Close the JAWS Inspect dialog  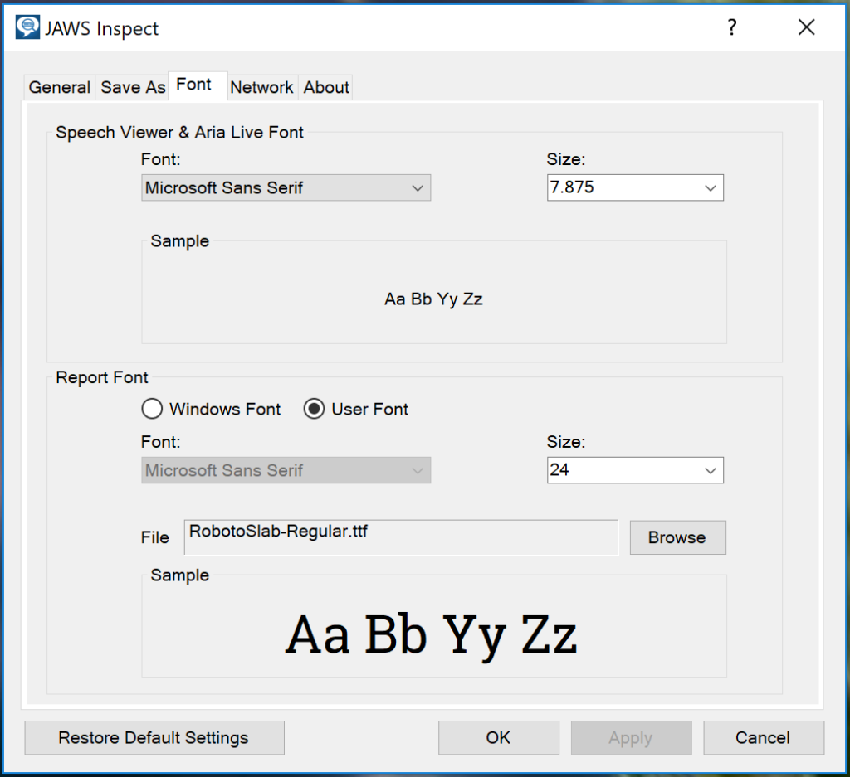(807, 27)
